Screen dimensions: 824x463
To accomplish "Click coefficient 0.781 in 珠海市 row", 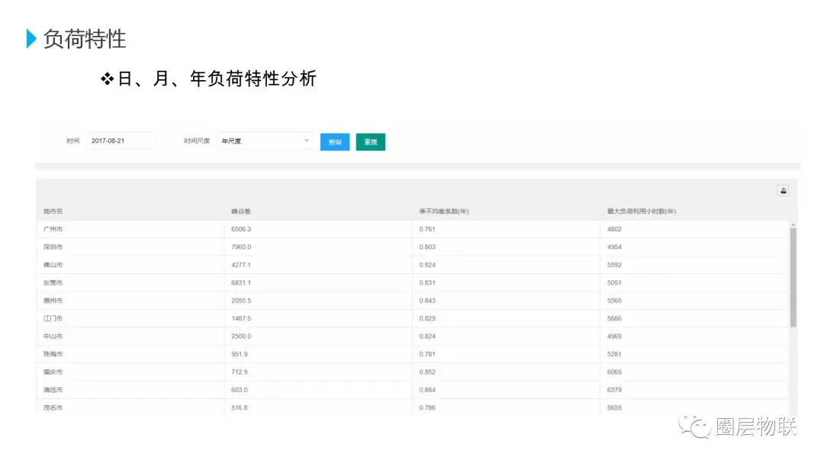I will (x=427, y=354).
